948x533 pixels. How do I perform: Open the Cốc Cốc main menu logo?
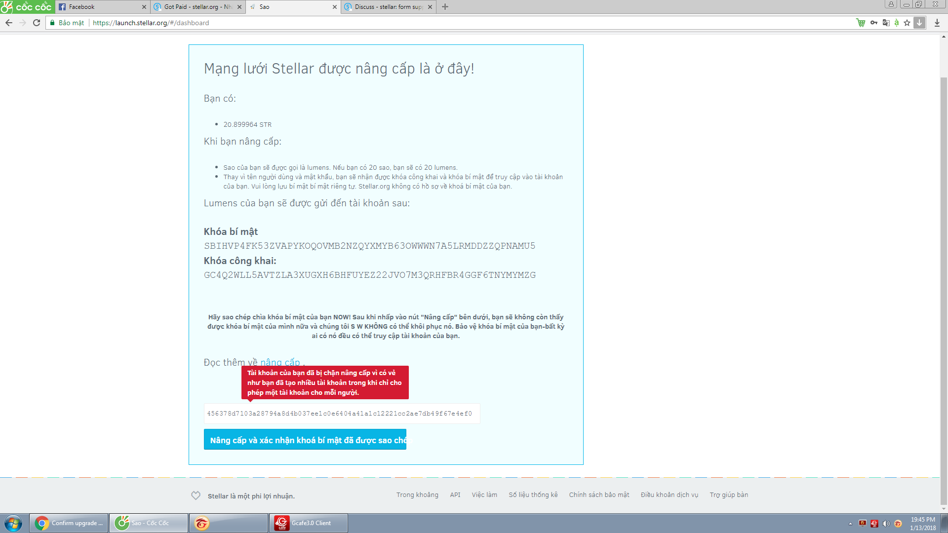click(x=27, y=7)
